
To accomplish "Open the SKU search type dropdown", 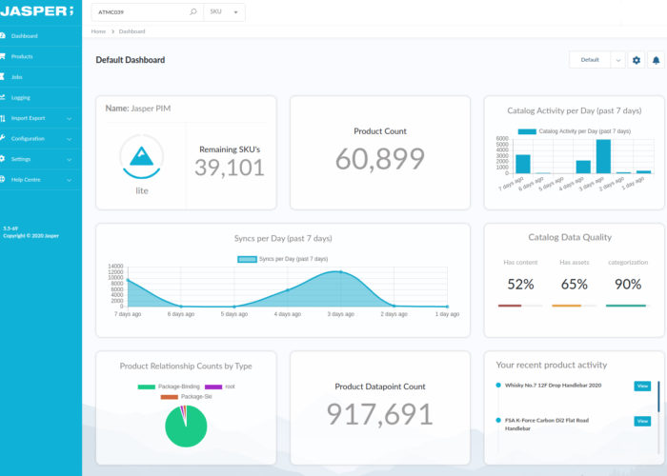I will point(224,11).
